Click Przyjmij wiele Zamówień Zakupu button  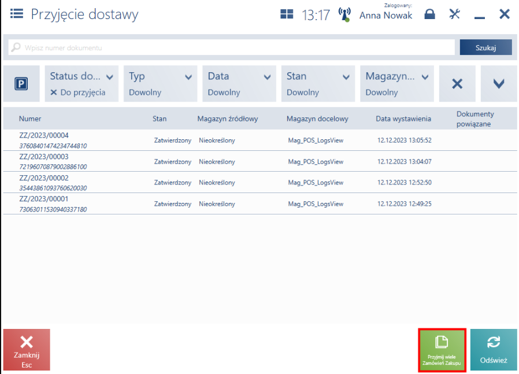pos(442,350)
